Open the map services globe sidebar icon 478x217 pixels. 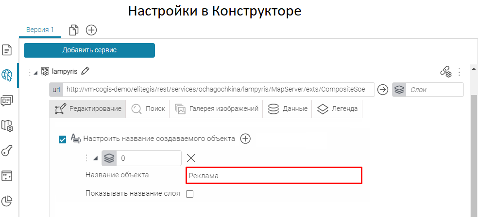tap(7, 75)
